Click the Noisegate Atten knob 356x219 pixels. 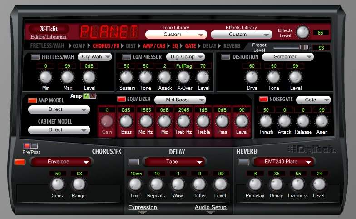[x=321, y=121]
